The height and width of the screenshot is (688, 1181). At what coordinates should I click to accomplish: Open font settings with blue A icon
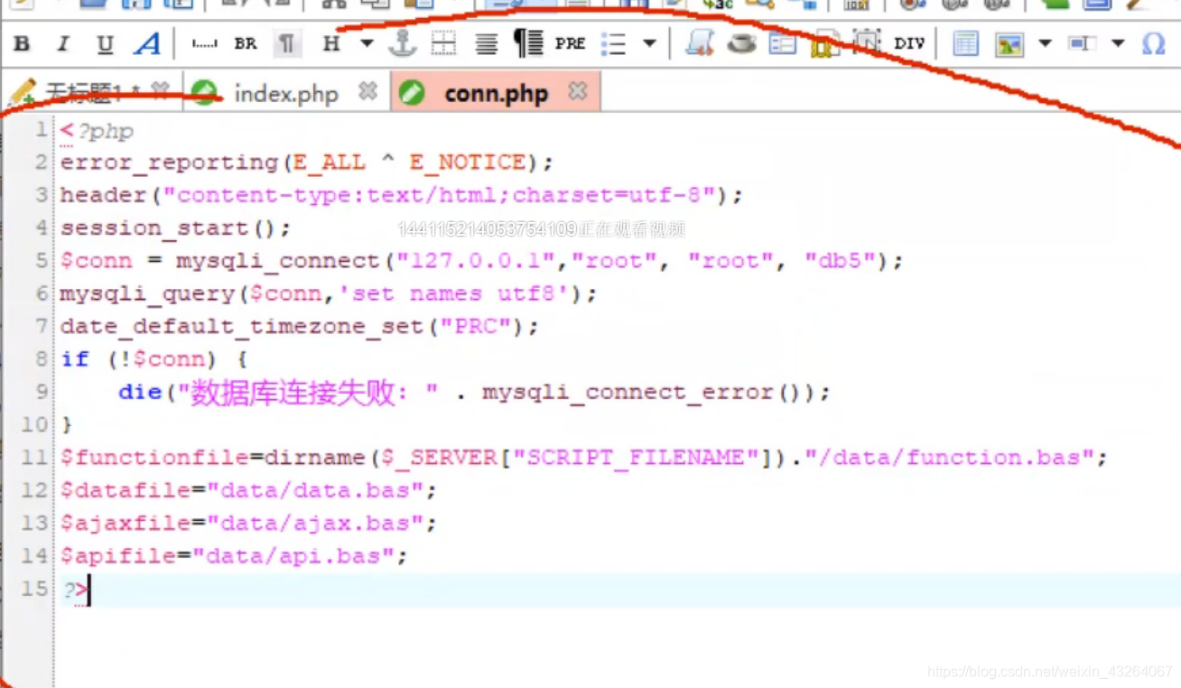(147, 43)
